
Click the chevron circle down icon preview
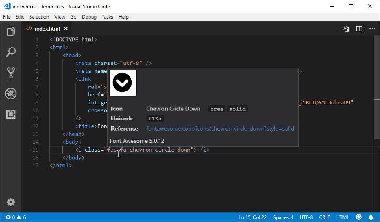(123, 83)
